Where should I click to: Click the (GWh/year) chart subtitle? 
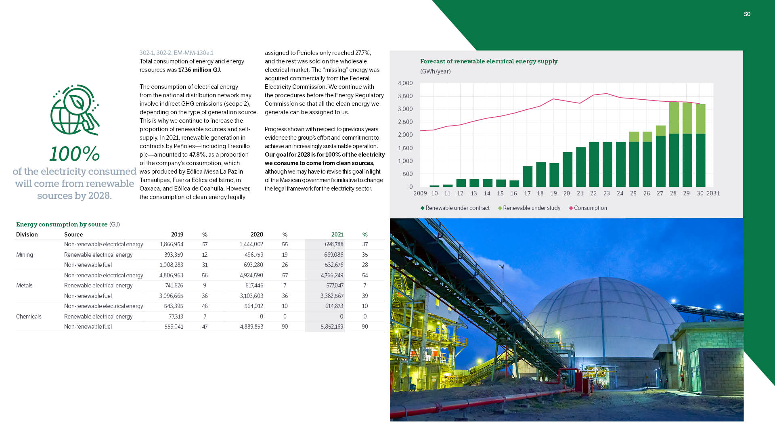436,71
